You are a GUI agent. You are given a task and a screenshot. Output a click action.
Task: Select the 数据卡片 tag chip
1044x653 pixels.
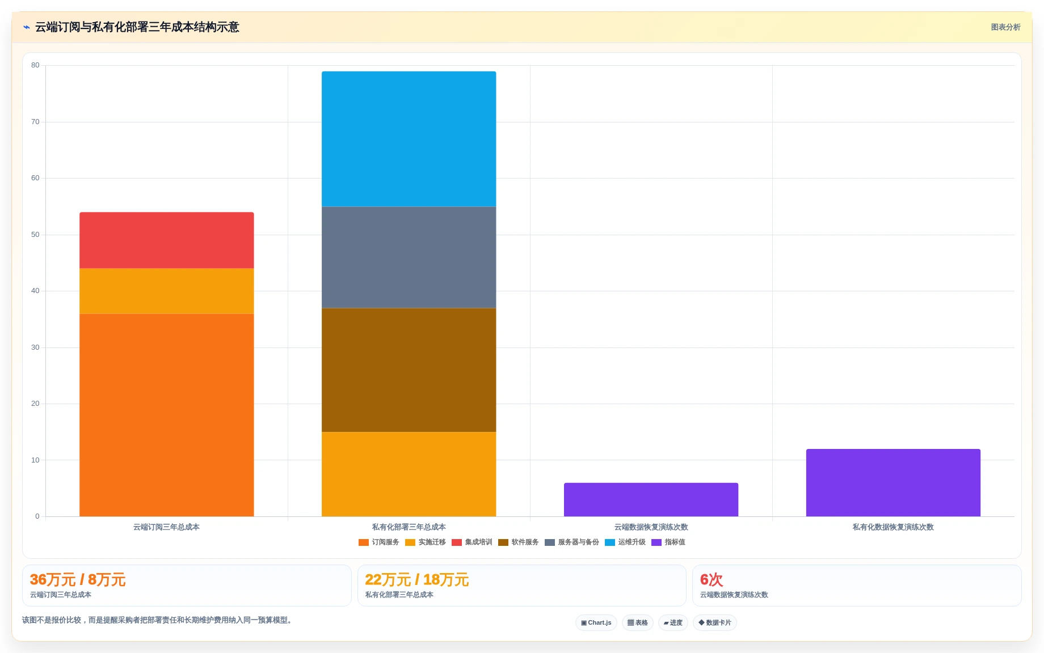pos(715,623)
